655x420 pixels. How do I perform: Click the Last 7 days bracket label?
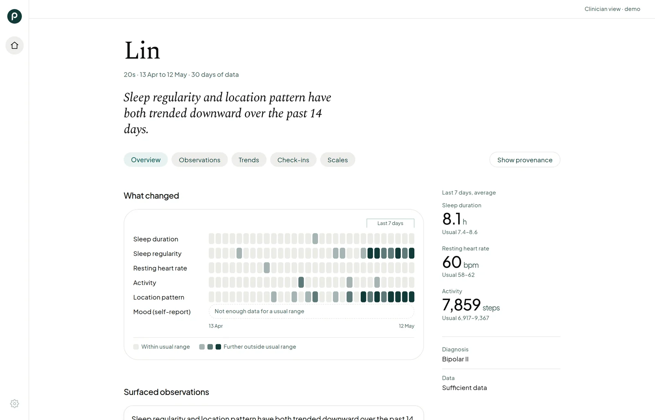390,223
